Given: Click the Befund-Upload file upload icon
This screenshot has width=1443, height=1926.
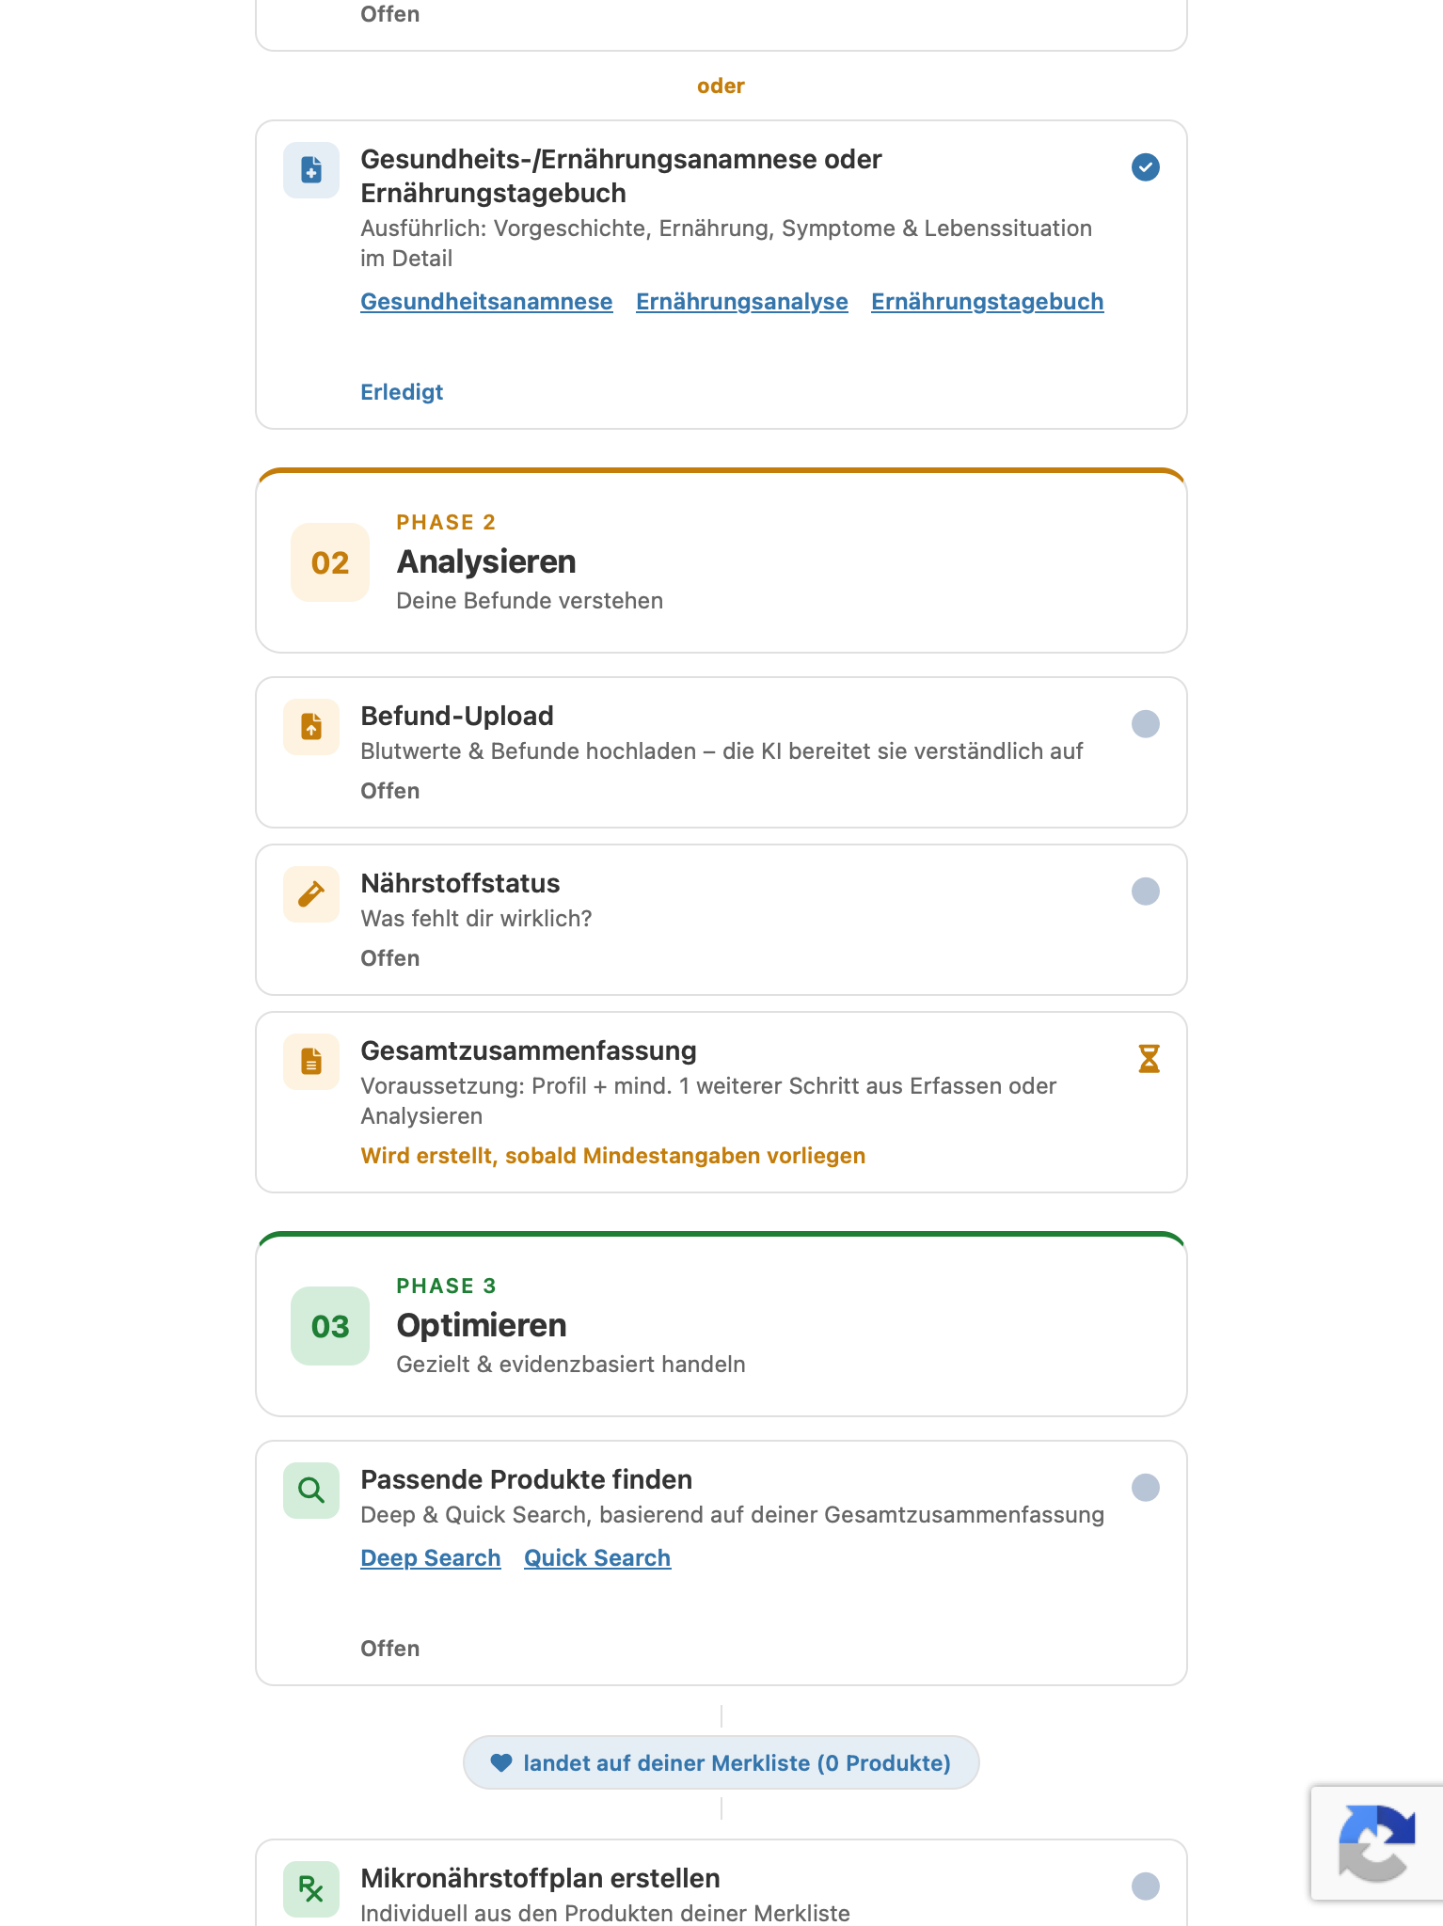Looking at the screenshot, I should pyautogui.click(x=311, y=727).
